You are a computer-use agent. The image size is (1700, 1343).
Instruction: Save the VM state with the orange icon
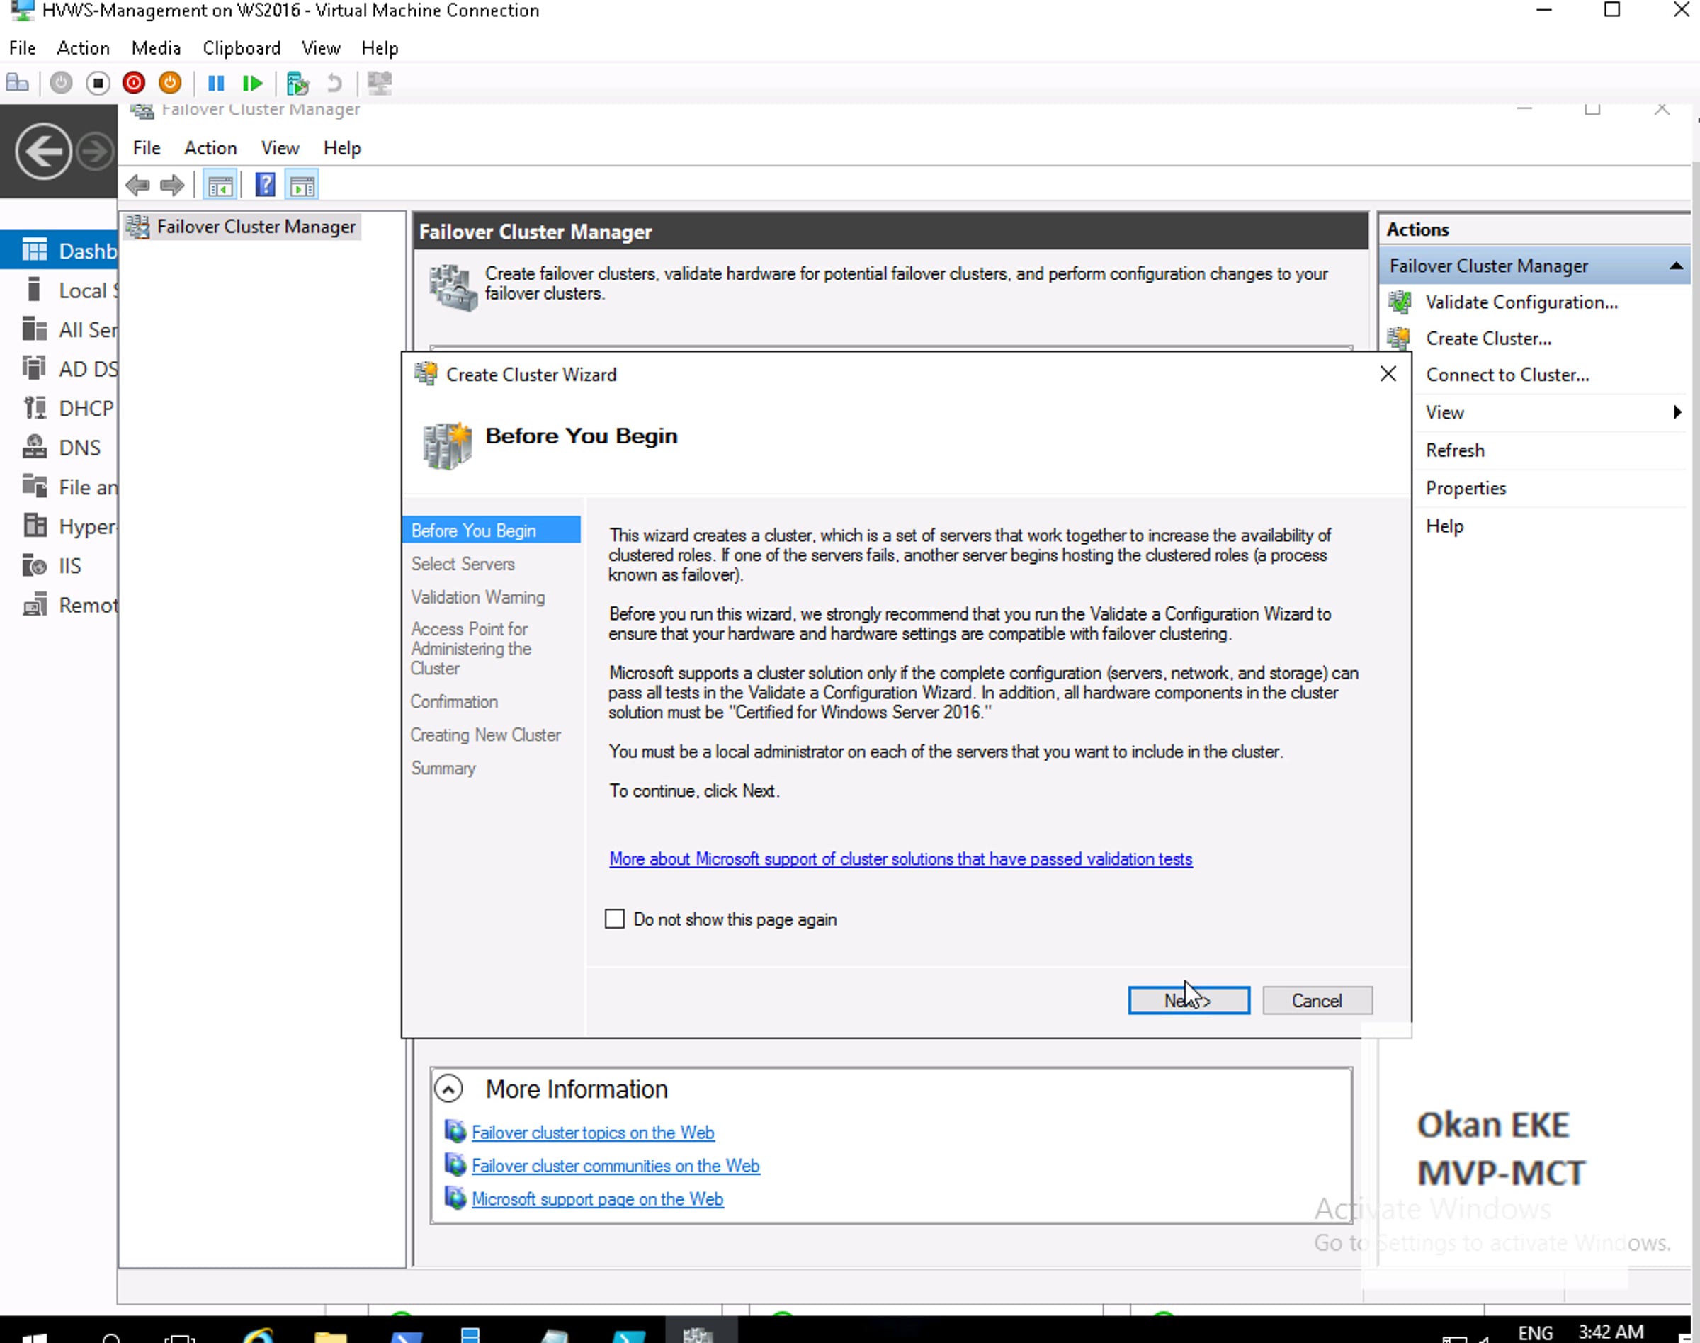(x=170, y=83)
